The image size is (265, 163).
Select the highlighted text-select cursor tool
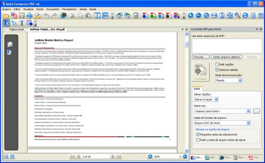6,23
